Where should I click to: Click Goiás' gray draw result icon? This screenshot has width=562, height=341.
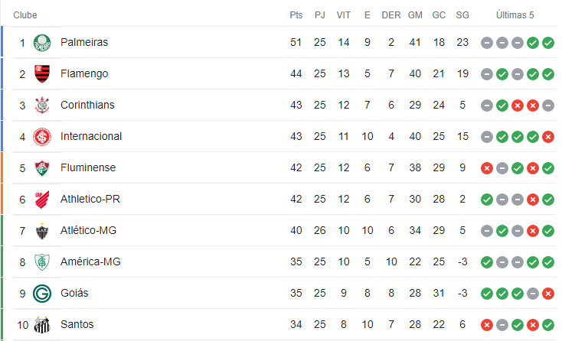(533, 294)
